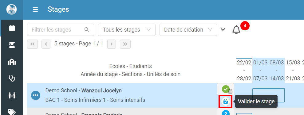304x115 pixels.
Task: Open the students graduate icon in sidebar
Action: tap(12, 45)
